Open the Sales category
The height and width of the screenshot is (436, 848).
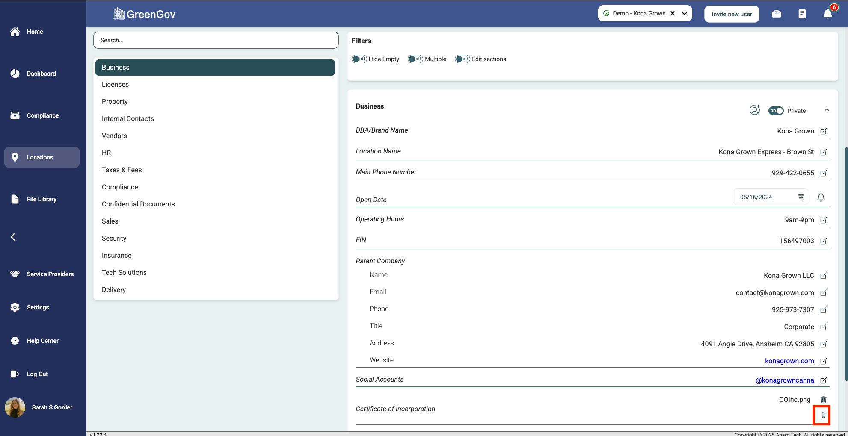[215, 221]
